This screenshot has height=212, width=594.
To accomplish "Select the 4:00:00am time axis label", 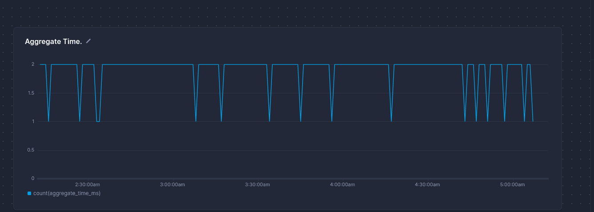I will 343,184.
